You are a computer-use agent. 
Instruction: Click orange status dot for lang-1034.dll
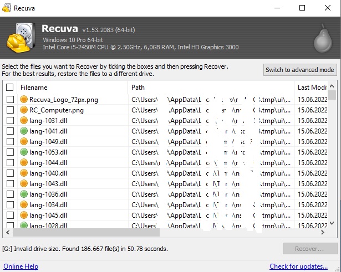point(24,204)
